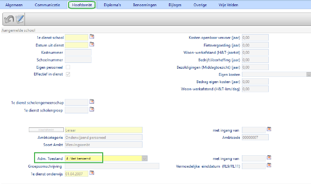Image resolution: width=311 pixels, height=184 pixels.
Task: Open the Vrije Velden tab
Action: [228, 5]
